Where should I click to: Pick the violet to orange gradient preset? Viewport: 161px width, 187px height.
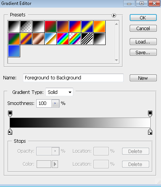pyautogui.click(x=63, y=26)
